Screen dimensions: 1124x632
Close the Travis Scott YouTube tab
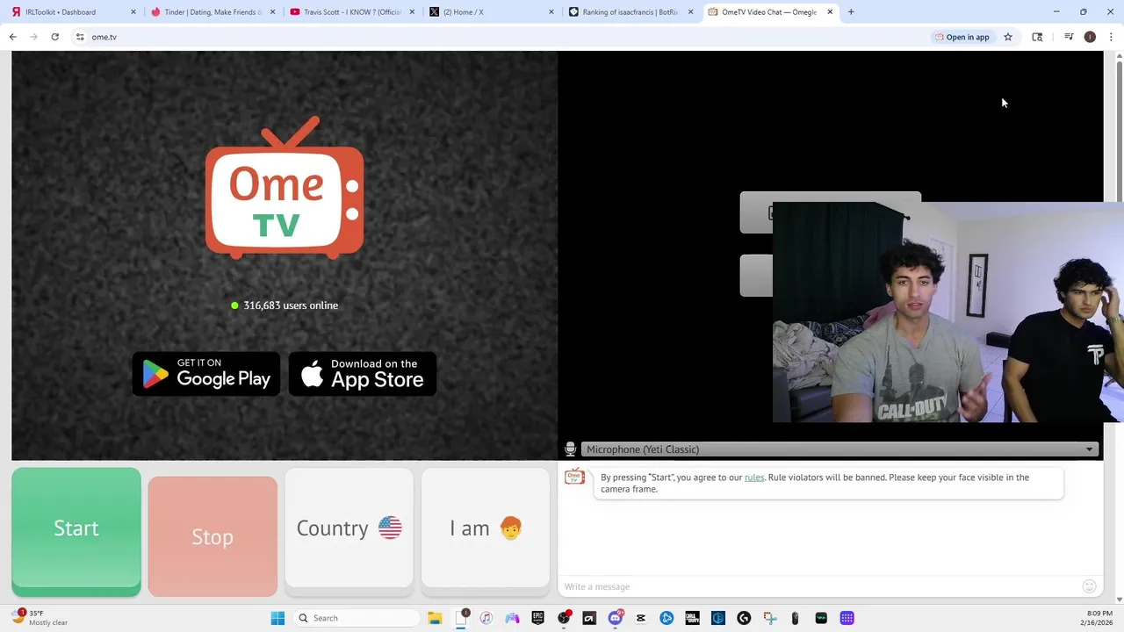pyautogui.click(x=412, y=12)
